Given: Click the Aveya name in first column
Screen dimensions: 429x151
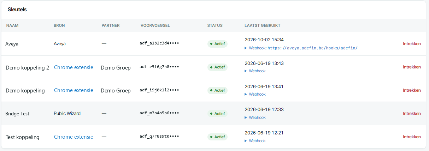Looking at the screenshot, I should point(12,44).
